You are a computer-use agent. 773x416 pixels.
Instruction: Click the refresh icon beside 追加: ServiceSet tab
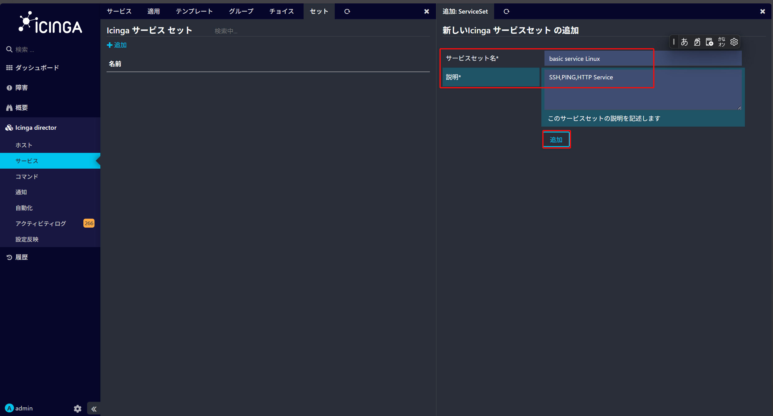506,11
